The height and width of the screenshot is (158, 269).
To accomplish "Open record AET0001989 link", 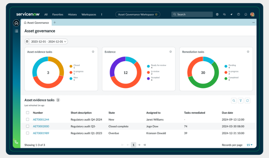I will tap(41, 133).
